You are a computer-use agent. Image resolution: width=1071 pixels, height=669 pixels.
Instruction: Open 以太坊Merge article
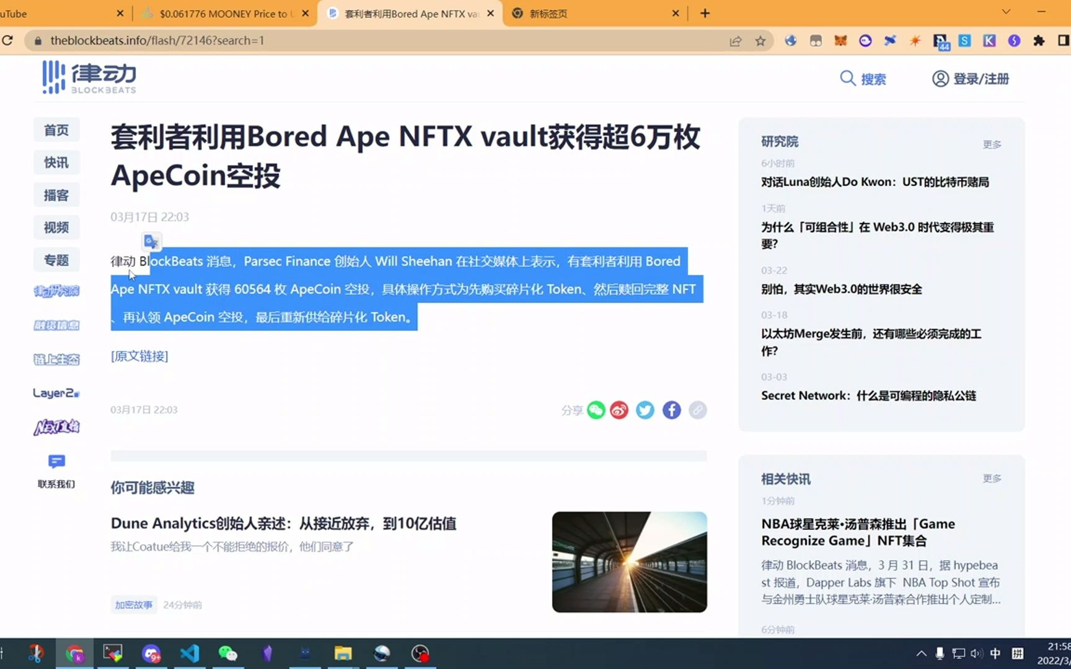click(871, 342)
